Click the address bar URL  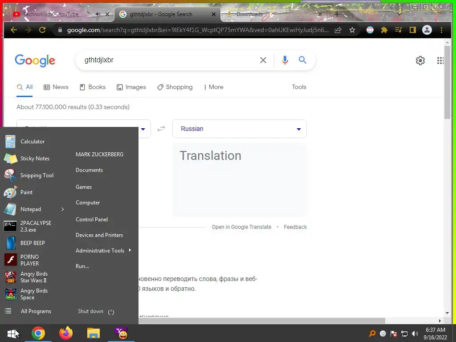click(198, 30)
